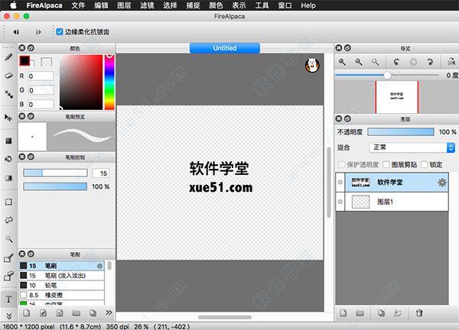Image resolution: width=459 pixels, height=330 pixels.
Task: Click the alpaca mascot icon on canvas
Action: click(312, 65)
